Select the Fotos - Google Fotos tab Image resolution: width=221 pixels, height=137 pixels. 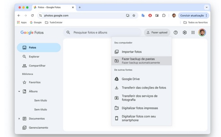tap(54, 7)
